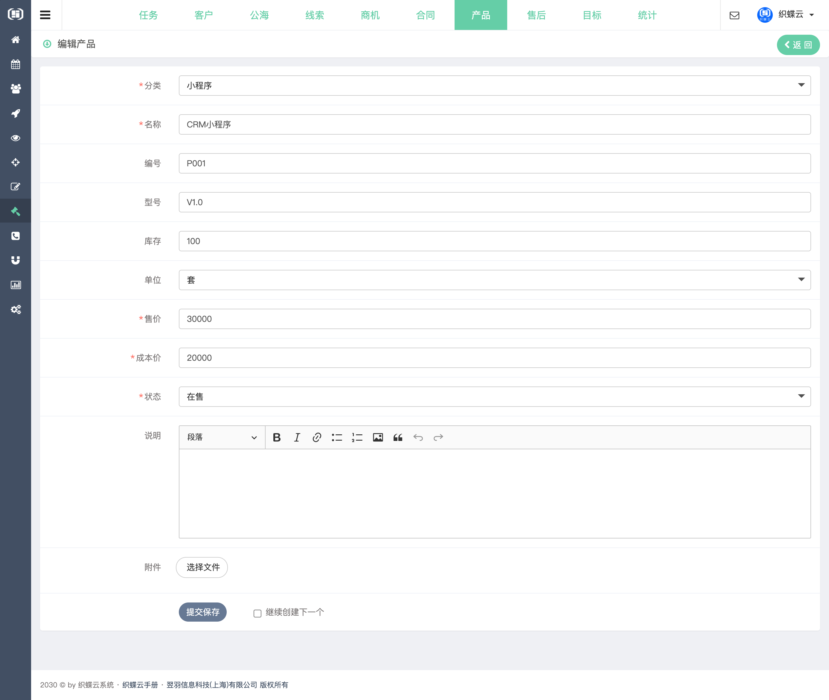Click inside the 名称 name input field

(x=436, y=124)
